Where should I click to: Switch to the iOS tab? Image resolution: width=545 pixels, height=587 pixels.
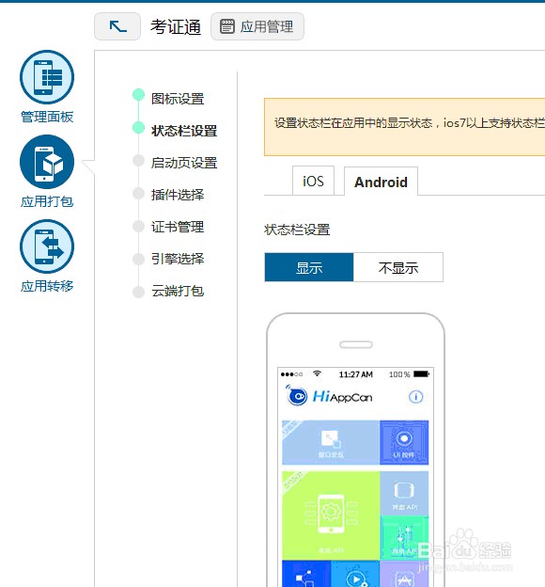point(313,182)
